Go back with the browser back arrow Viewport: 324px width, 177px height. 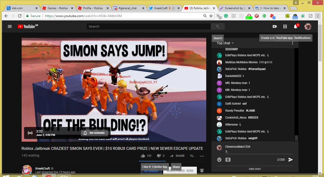tap(6, 16)
